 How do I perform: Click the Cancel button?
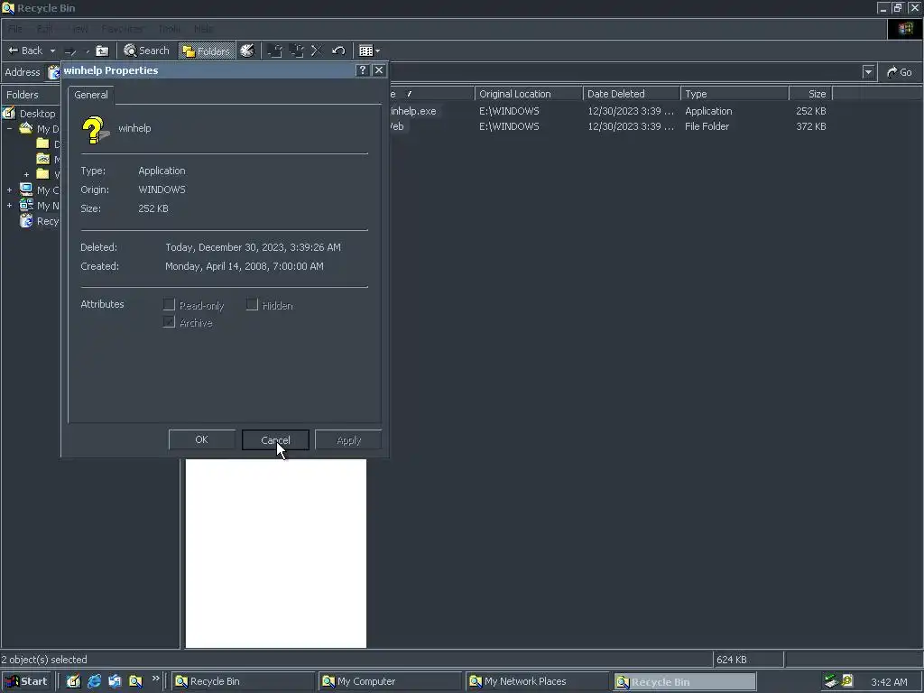click(275, 439)
